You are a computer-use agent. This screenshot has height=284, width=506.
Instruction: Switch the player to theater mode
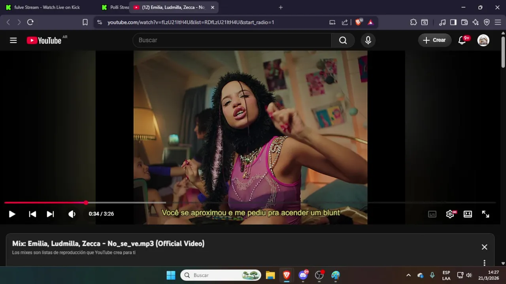pos(468,214)
